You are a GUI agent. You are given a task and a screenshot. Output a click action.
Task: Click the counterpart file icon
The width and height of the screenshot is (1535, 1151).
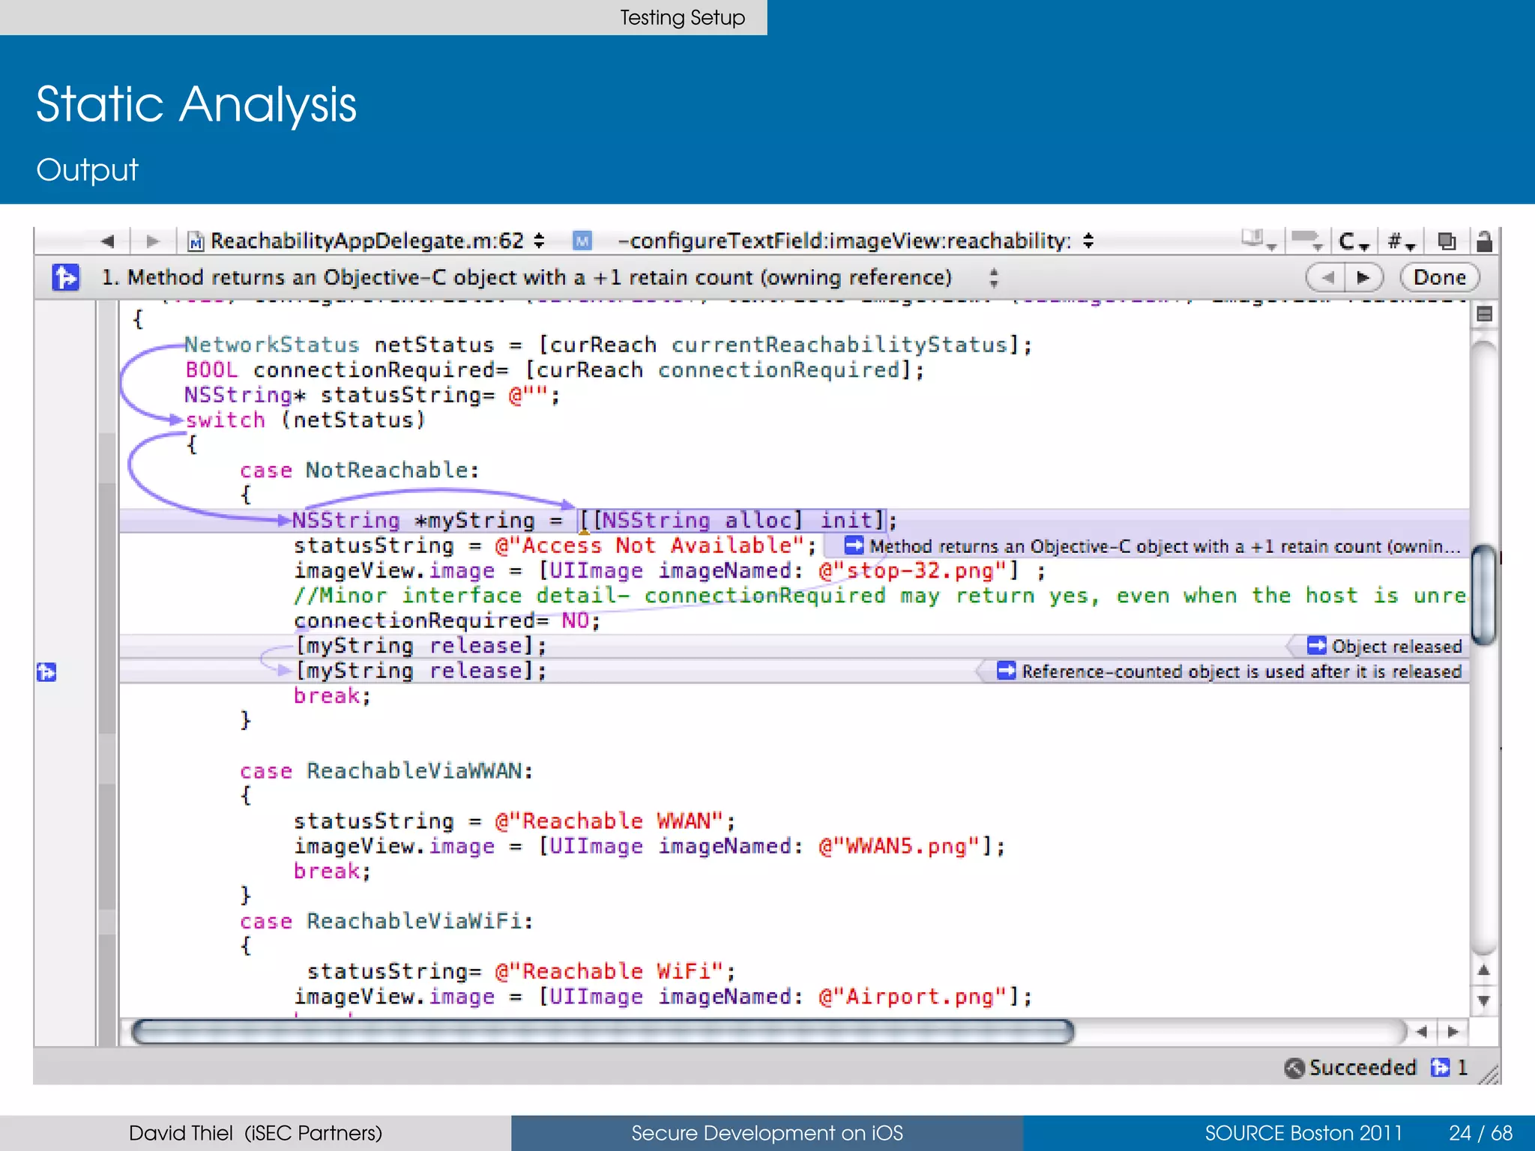[1447, 241]
